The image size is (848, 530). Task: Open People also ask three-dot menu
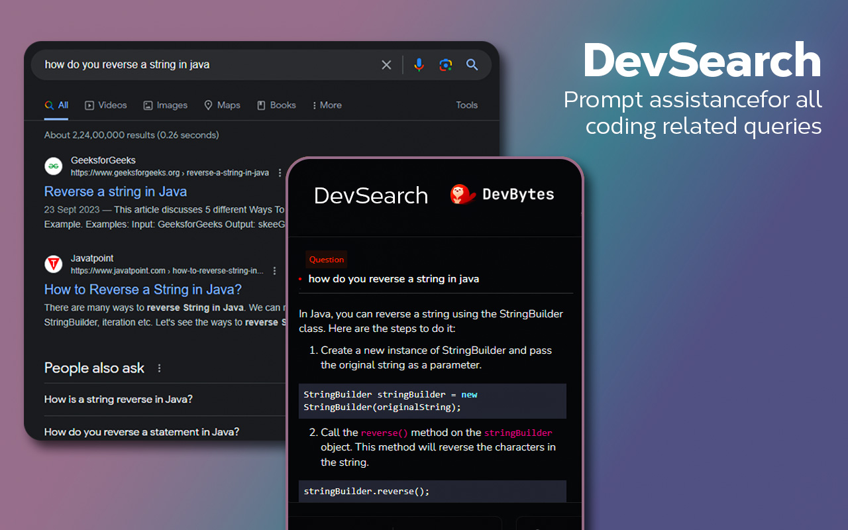click(159, 368)
